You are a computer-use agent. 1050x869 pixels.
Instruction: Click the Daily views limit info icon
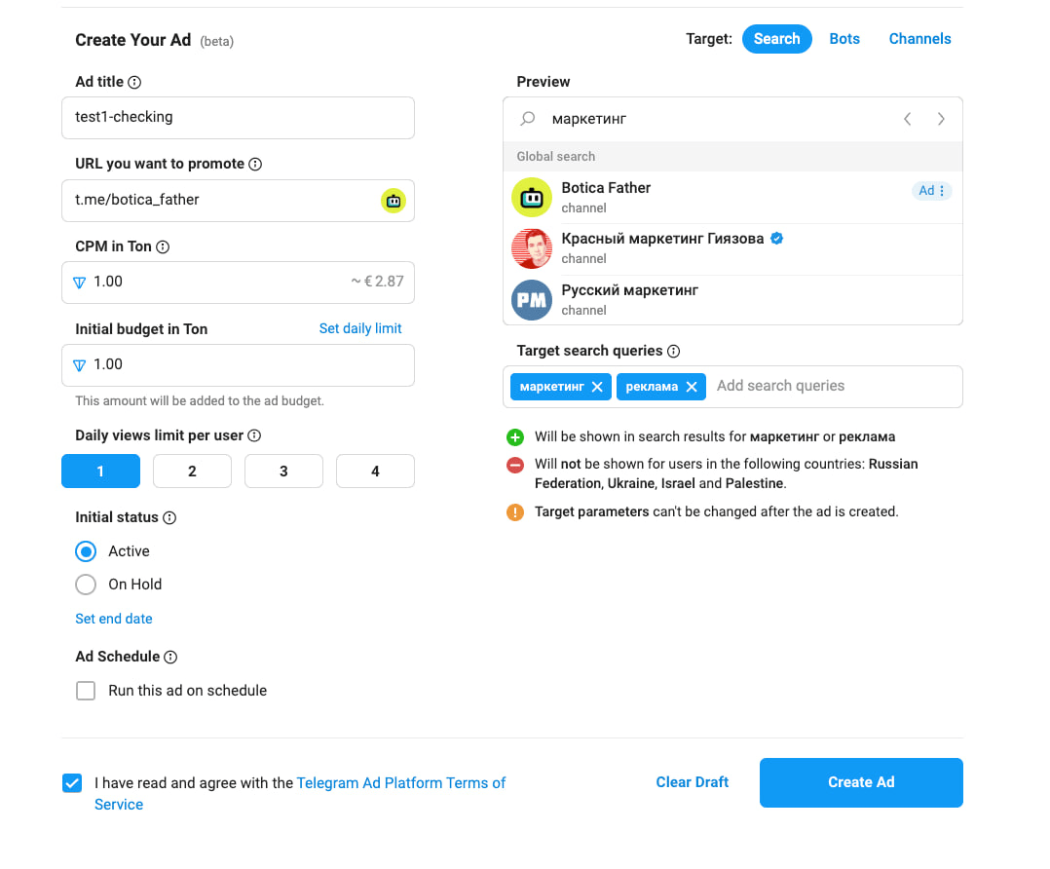tap(254, 435)
